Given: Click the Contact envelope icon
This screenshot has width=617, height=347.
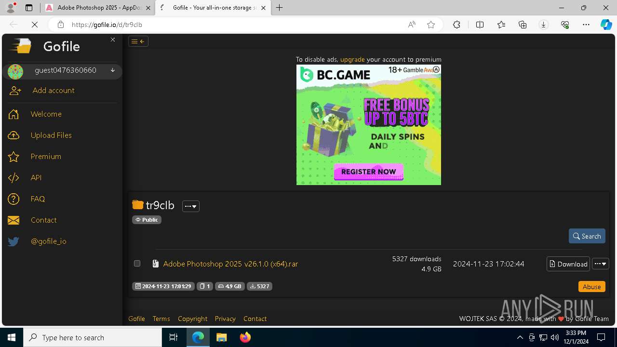Looking at the screenshot, I should tap(13, 220).
